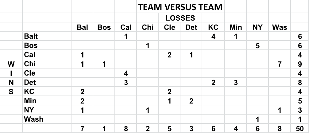Select Chi row's 7 under Was column
The height and width of the screenshot is (133, 309).
[x=279, y=64]
